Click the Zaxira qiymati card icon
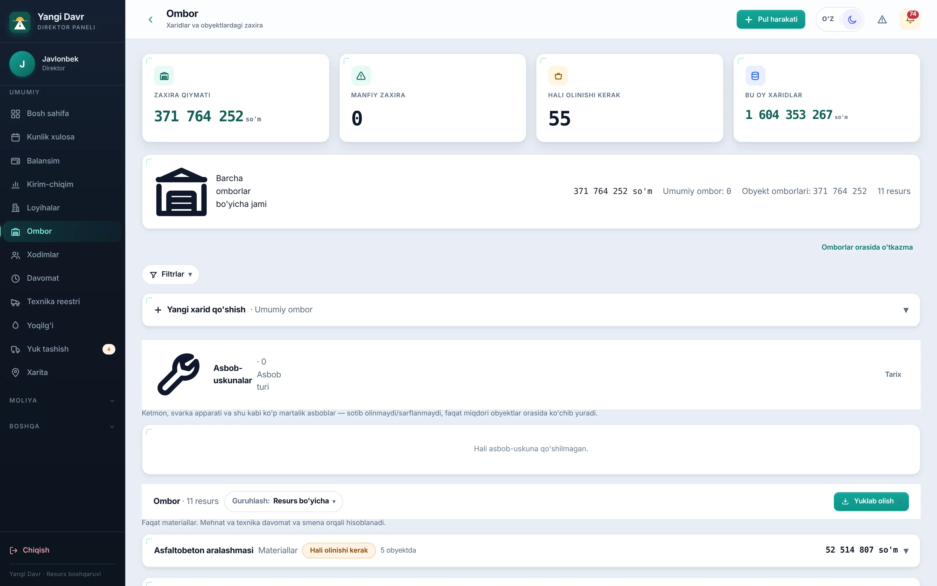 coord(164,76)
